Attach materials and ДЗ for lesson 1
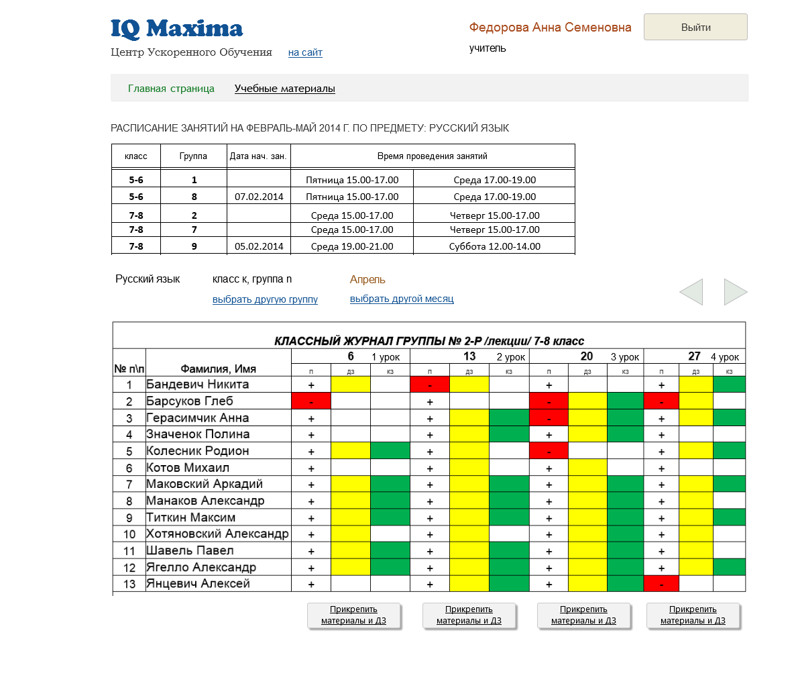The image size is (798, 698). pos(353,615)
